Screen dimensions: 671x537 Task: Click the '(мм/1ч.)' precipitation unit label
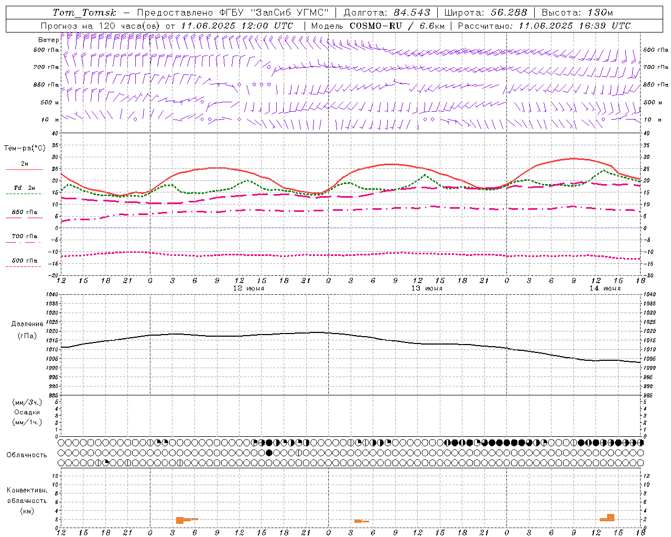[x=27, y=422]
